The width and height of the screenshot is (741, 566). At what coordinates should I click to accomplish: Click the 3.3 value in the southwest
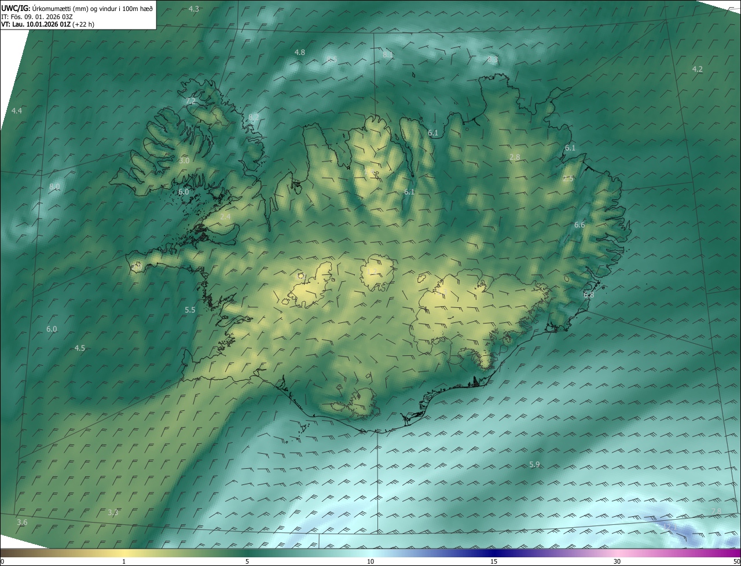coord(113,512)
